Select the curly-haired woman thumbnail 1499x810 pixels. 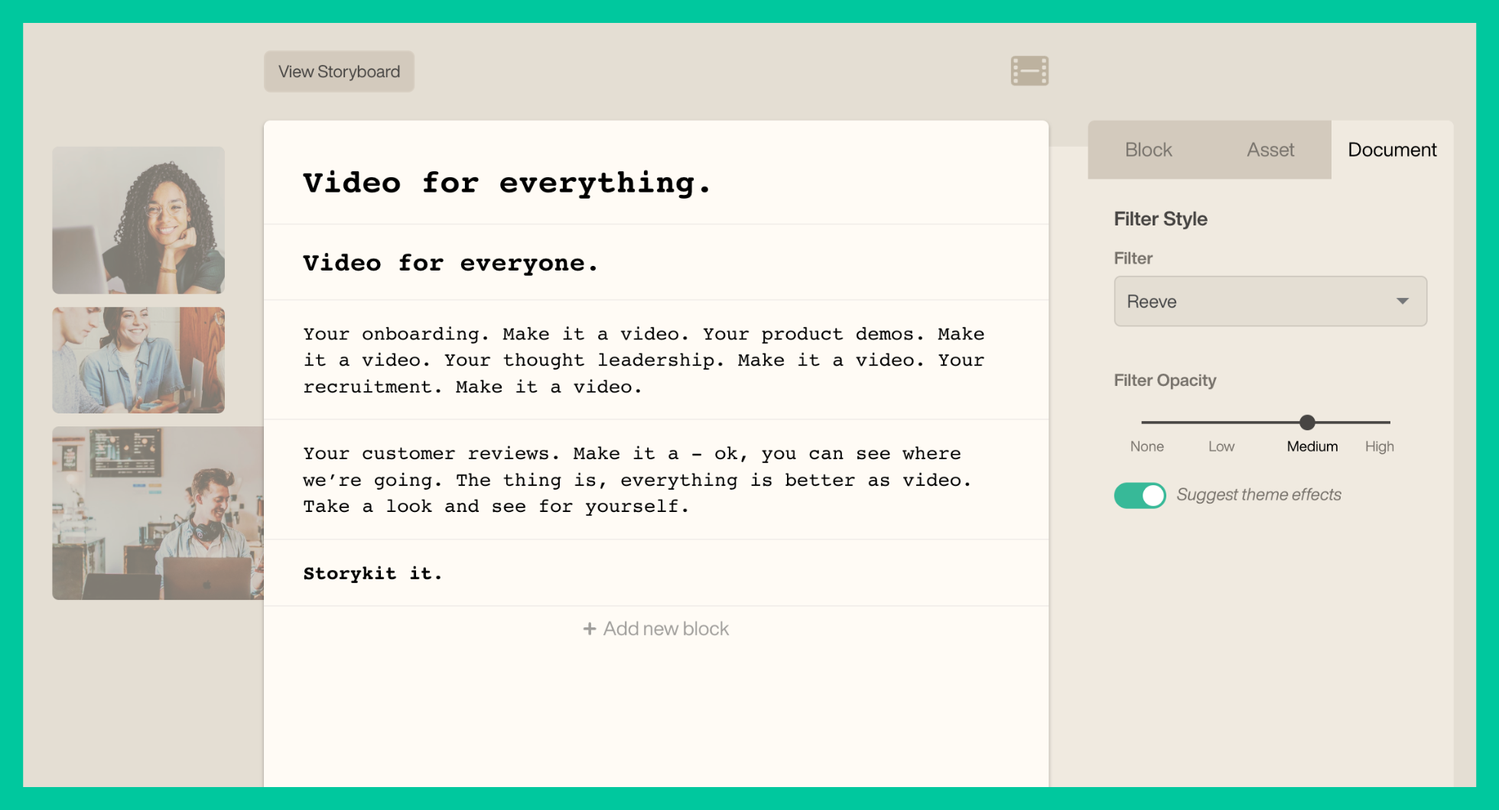tap(138, 220)
